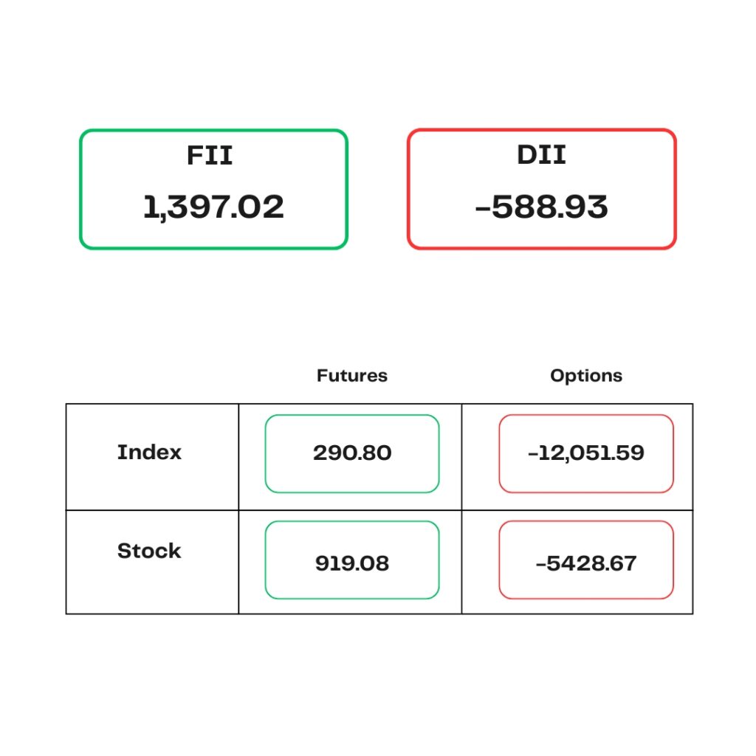This screenshot has height=756, width=756.
Task: Click the green FII summary card
Action: tap(213, 189)
